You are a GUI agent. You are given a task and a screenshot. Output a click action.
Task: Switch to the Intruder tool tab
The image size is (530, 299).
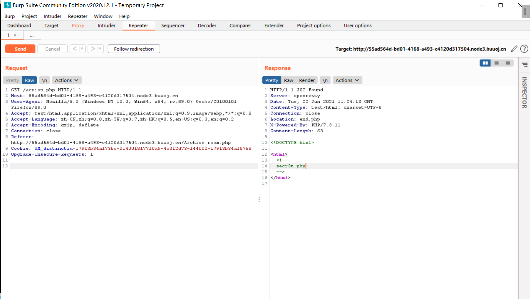(x=107, y=25)
